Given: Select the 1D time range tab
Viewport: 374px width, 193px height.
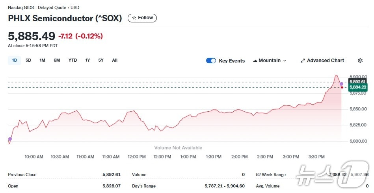Looking at the screenshot, I should [x=15, y=60].
